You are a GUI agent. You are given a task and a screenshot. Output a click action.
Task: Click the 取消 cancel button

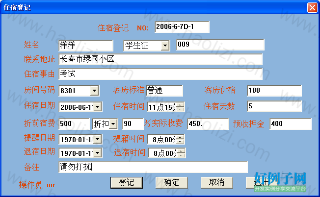click(x=217, y=183)
